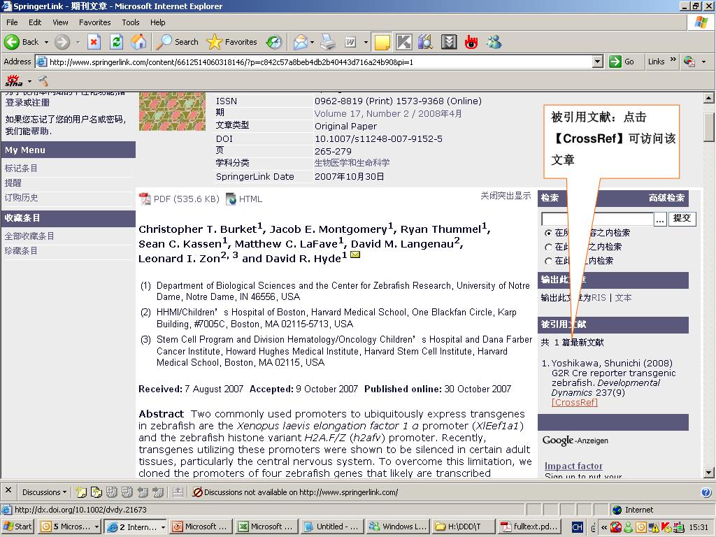
Task: Click the second discussion document icon
Action: tap(96, 492)
